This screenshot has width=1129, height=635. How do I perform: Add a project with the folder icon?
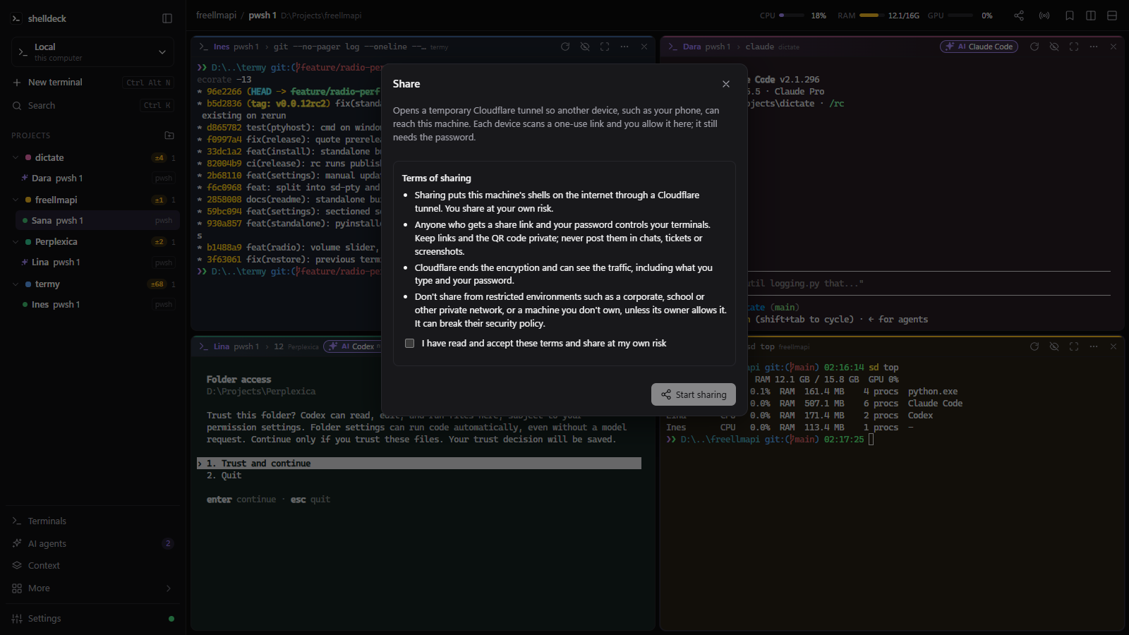click(x=169, y=135)
